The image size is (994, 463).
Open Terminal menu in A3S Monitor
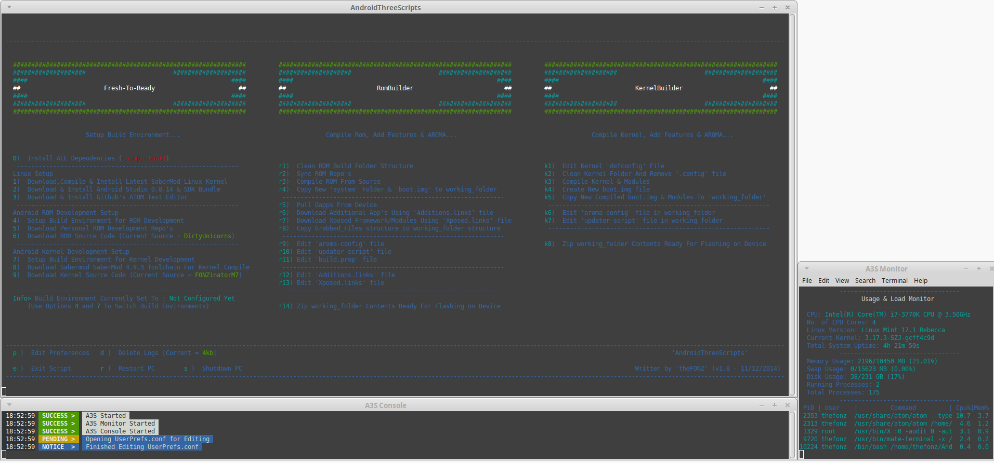pos(894,280)
